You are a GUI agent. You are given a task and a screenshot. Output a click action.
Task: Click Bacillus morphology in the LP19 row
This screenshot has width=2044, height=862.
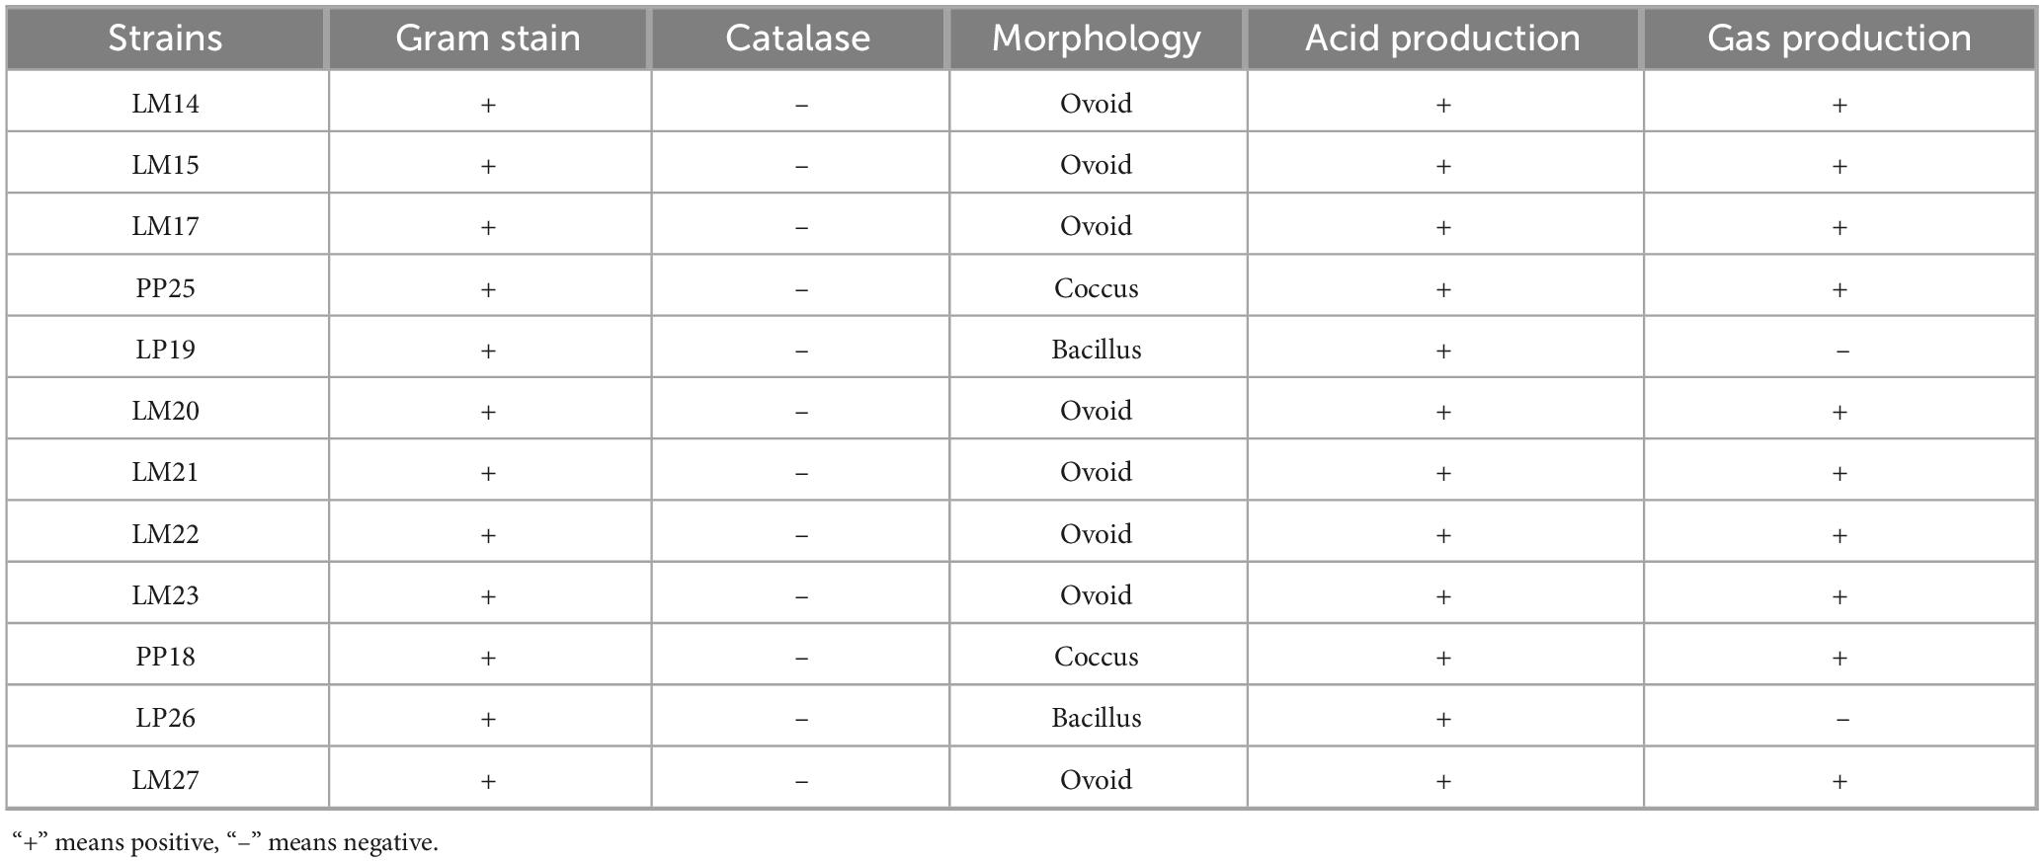point(1096,350)
